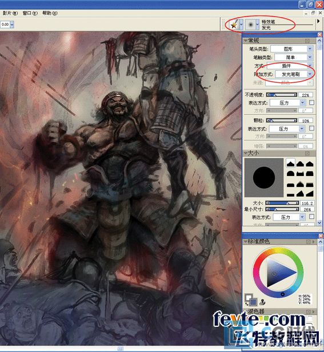Open the Standard Colors panel options arrow
Screen dimensions: 324x352
click(x=314, y=242)
